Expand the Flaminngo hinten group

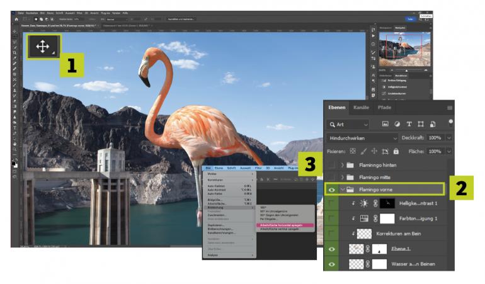tap(343, 165)
